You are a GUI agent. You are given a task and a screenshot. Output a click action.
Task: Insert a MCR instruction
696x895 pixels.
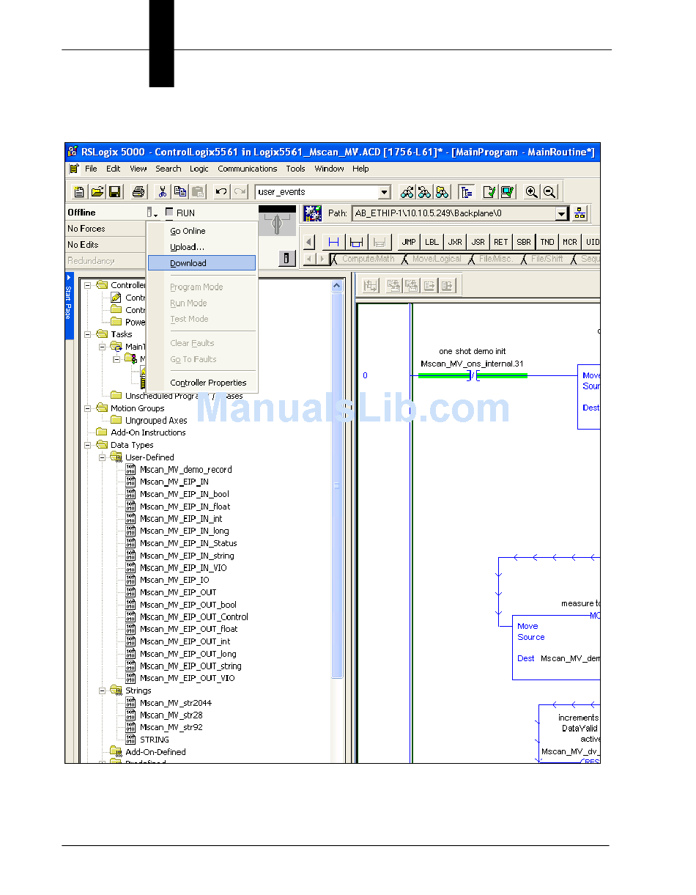[570, 242]
